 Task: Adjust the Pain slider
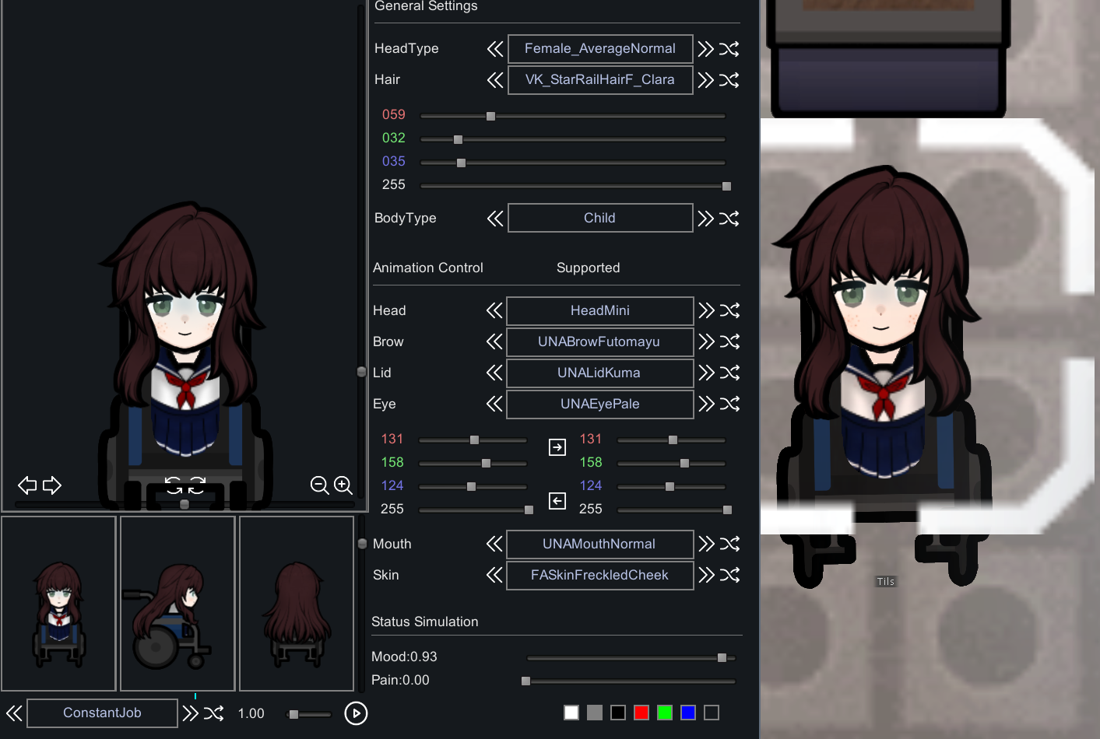[629, 681]
